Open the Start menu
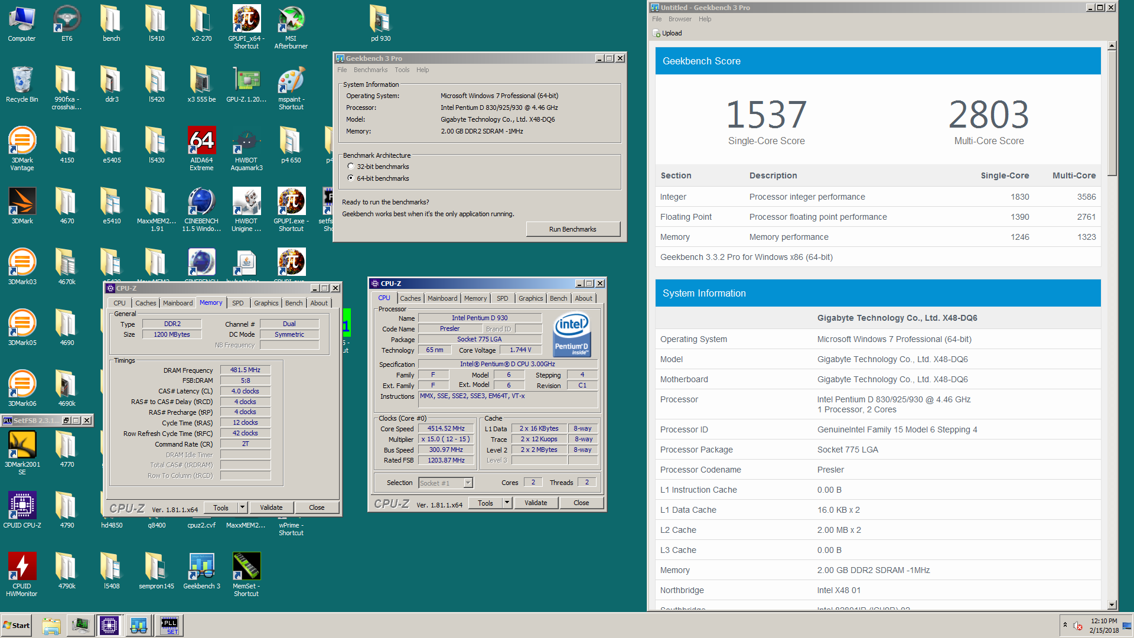Screen dimensions: 1134x638 17,625
